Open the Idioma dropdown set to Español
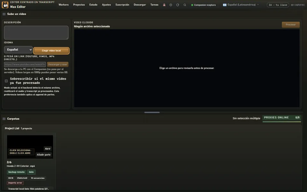Image resolution: width=307 pixels, height=192 pixels. click(x=18, y=50)
